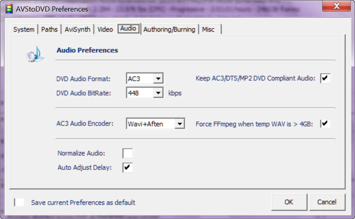Toggle Force FFmpeg when temp WAV checkbox
Screen dimensions: 355x219
point(326,124)
